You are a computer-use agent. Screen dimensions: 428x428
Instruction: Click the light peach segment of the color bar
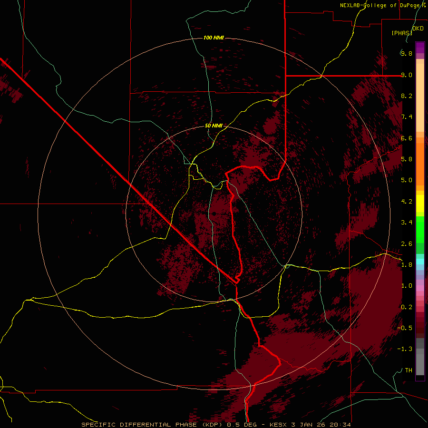420,97
